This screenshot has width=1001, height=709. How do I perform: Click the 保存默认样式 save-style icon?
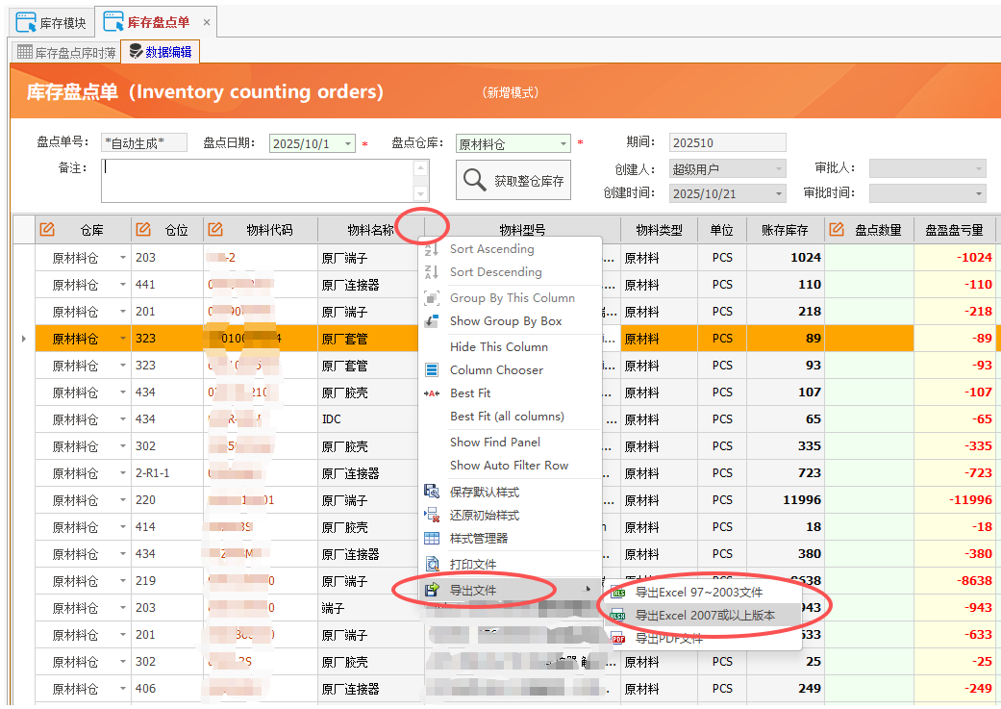tap(431, 492)
